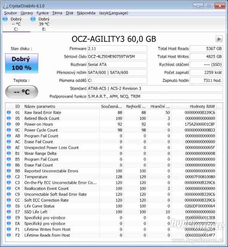Click the Hodnoty RAW column header
Screen dimensions: 228x247
coord(194,106)
